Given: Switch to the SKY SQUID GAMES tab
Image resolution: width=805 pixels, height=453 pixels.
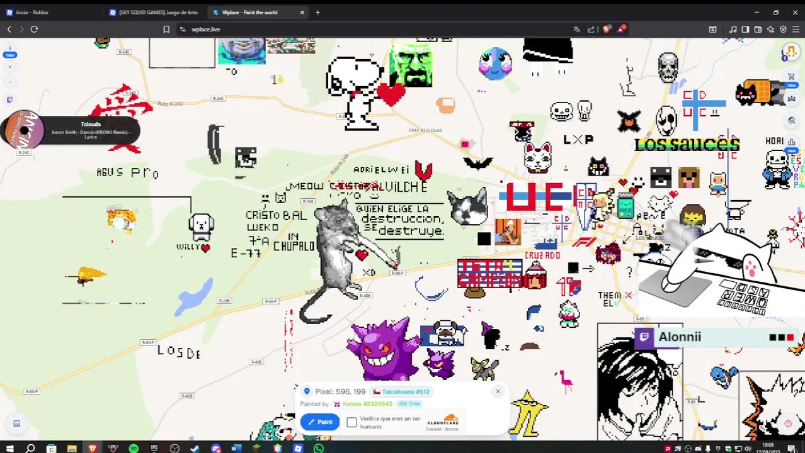Looking at the screenshot, I should [154, 12].
